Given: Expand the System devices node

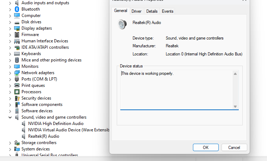Looking at the screenshot, I should (10, 149).
